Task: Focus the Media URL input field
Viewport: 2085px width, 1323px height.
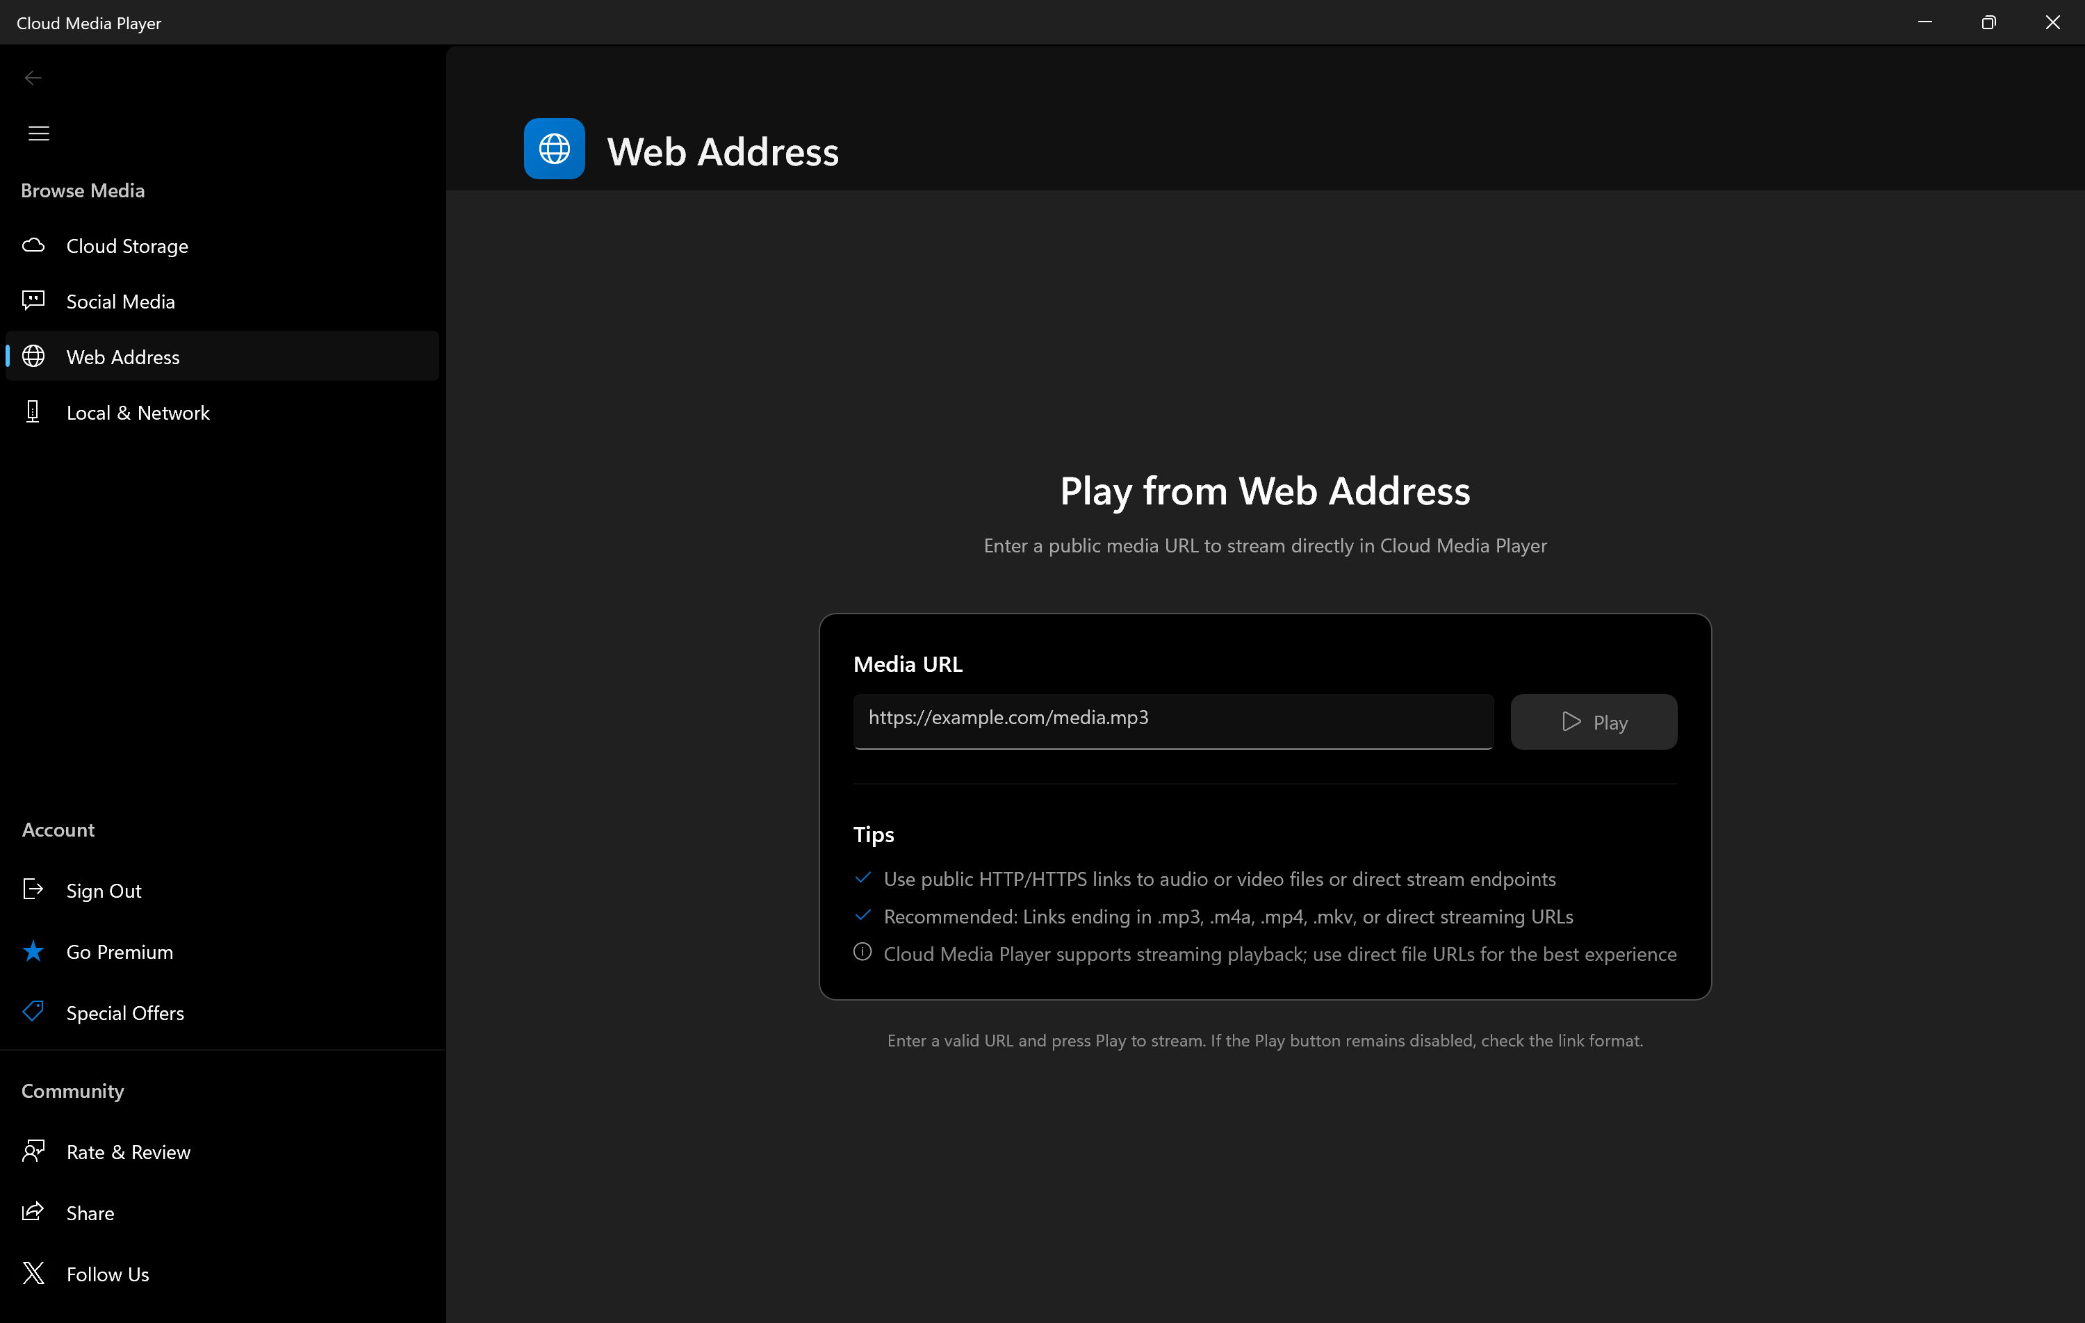Action: click(x=1173, y=721)
